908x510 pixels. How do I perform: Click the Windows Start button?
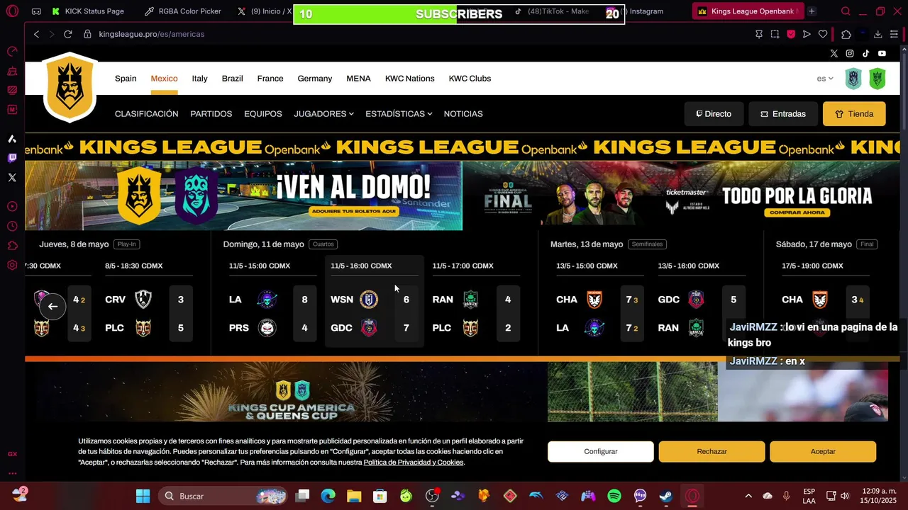pyautogui.click(x=143, y=496)
